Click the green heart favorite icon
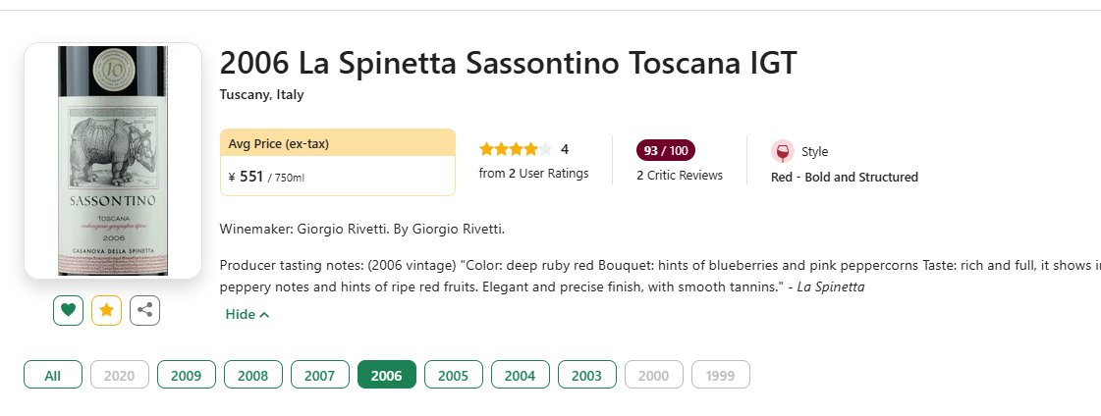Viewport: 1101px width, 416px height. [68, 310]
